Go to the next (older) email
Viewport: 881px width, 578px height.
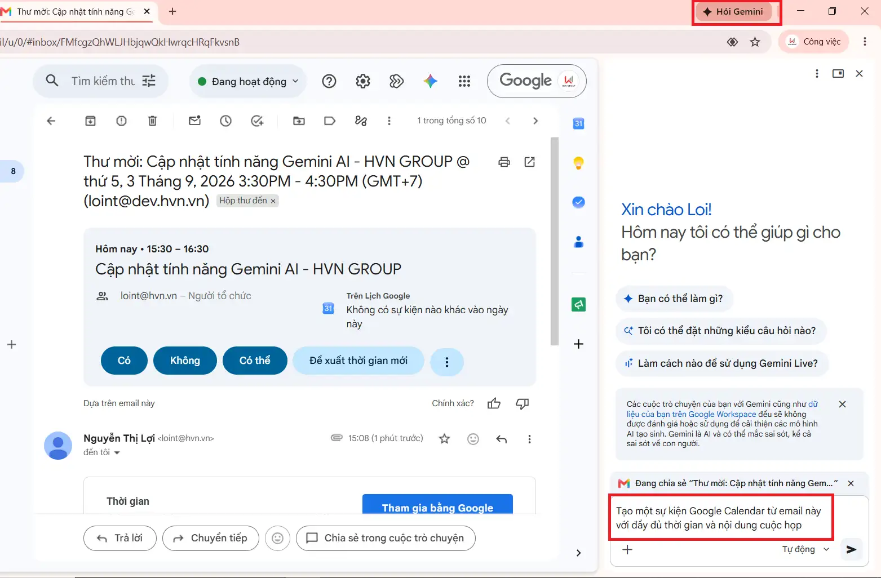535,121
